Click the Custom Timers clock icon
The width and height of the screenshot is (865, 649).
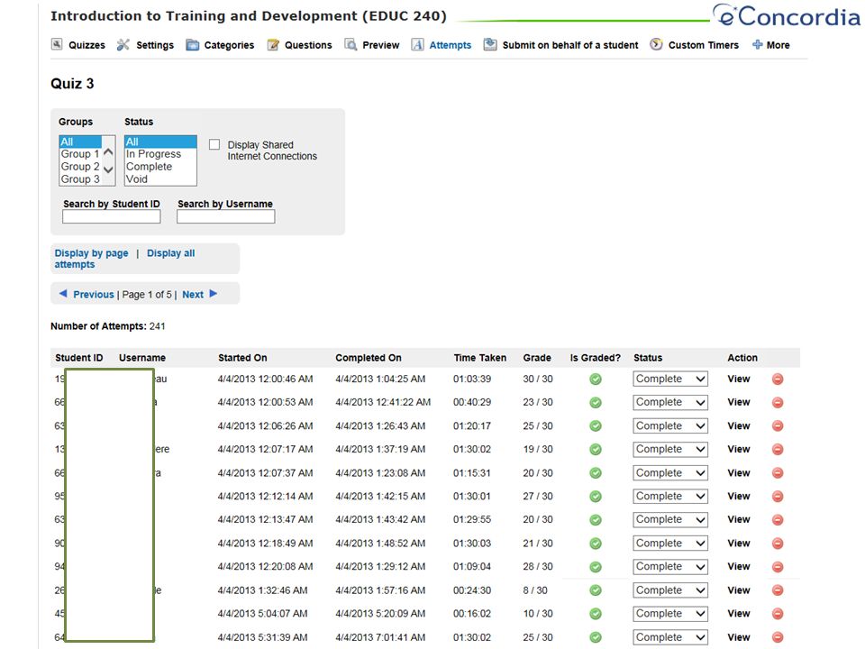[x=656, y=44]
